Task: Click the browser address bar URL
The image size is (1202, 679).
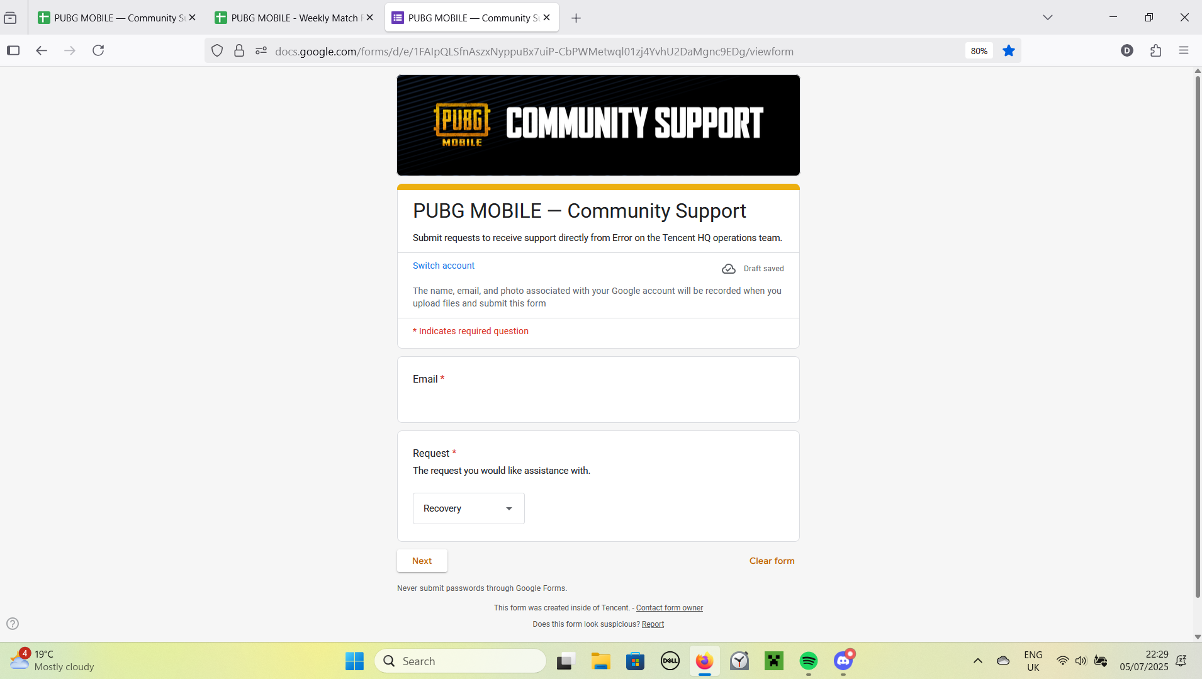Action: 534,51
